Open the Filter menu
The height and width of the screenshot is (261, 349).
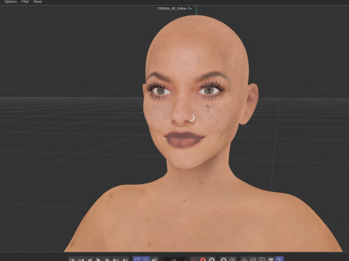coord(25,1)
